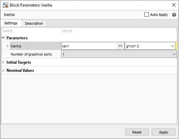
Task: Click the 0.5 evaluated value badge
Action: (x=120, y=46)
